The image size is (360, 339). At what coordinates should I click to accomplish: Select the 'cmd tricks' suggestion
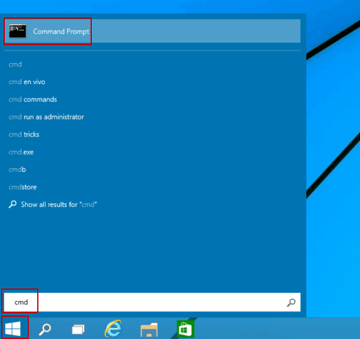(x=24, y=135)
